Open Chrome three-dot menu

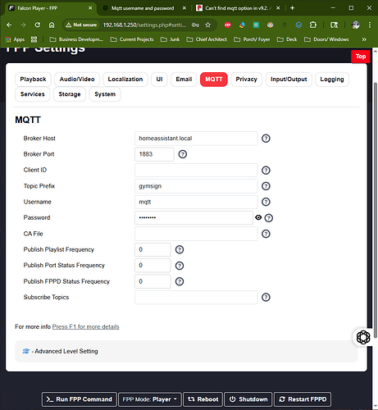pyautogui.click(x=370, y=25)
